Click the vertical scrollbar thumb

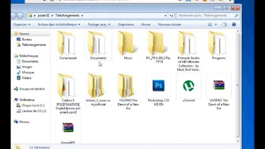click(x=238, y=85)
